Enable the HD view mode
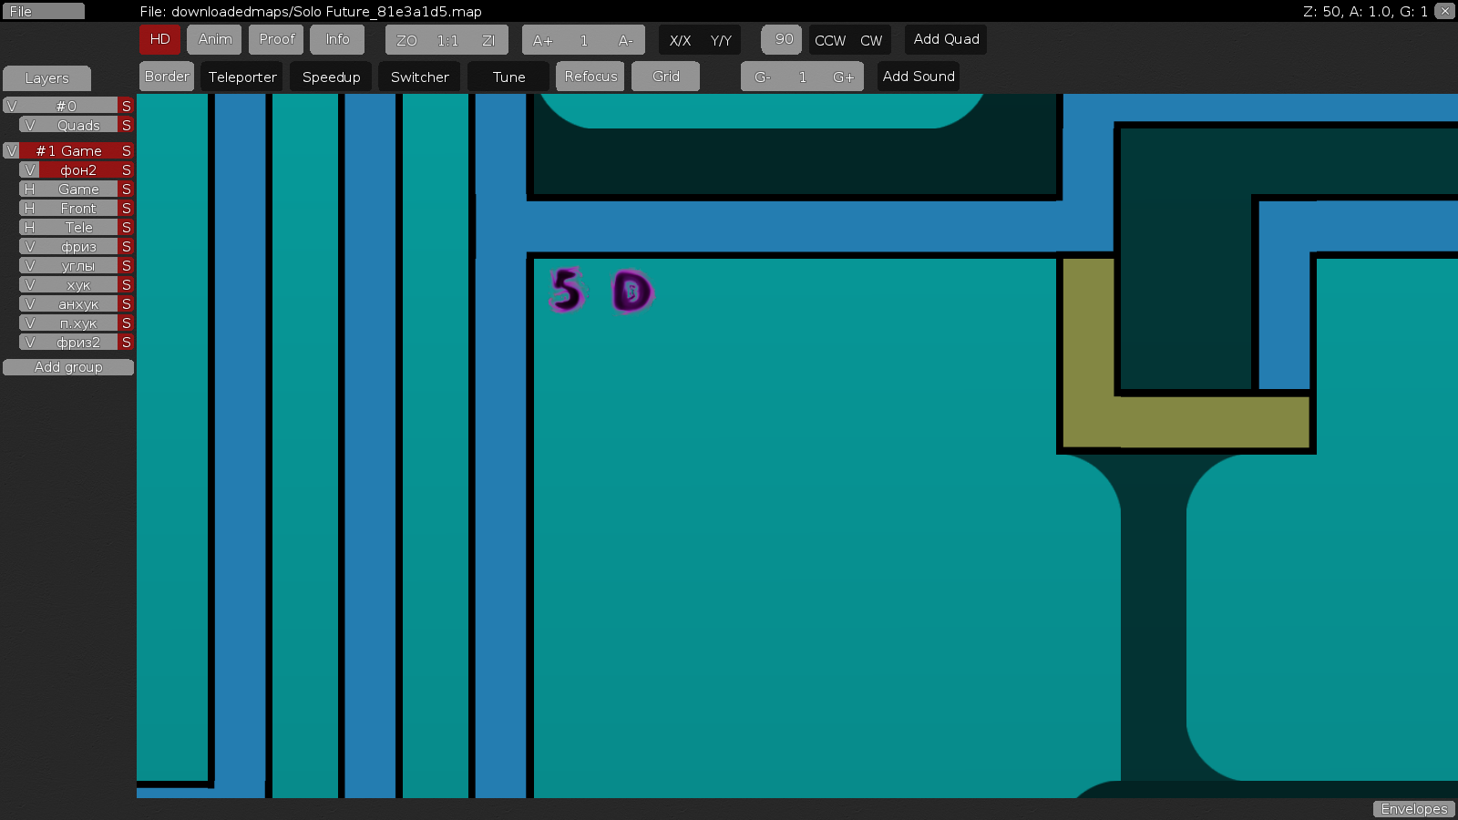Image resolution: width=1458 pixels, height=820 pixels. (x=159, y=39)
